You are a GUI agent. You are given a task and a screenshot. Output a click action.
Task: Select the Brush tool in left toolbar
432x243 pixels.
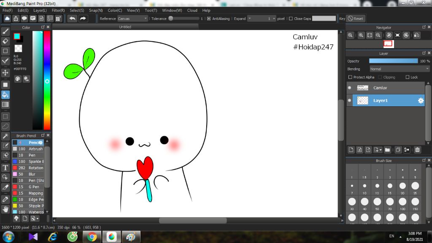pos(5,31)
